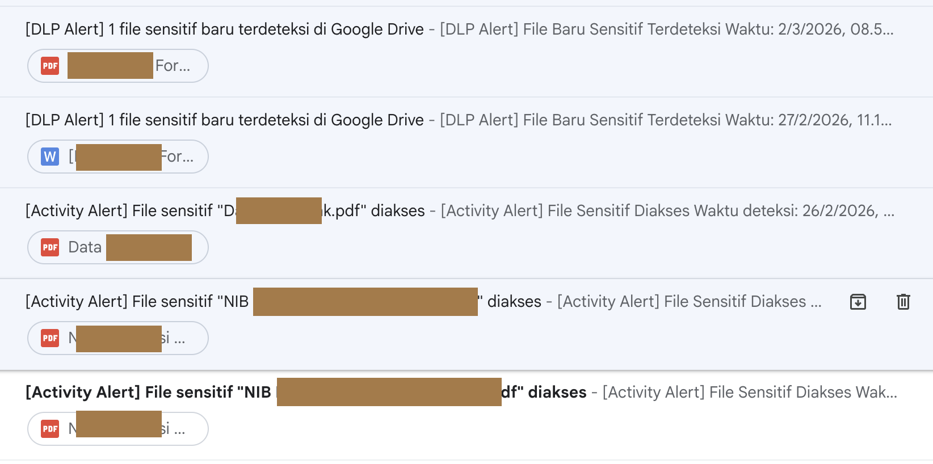Image resolution: width=933 pixels, height=464 pixels.
Task: Archive the hovered NIB Activity Alert email
Action: pos(858,302)
